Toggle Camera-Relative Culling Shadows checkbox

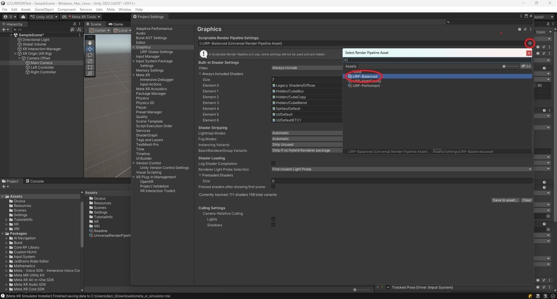(273, 225)
